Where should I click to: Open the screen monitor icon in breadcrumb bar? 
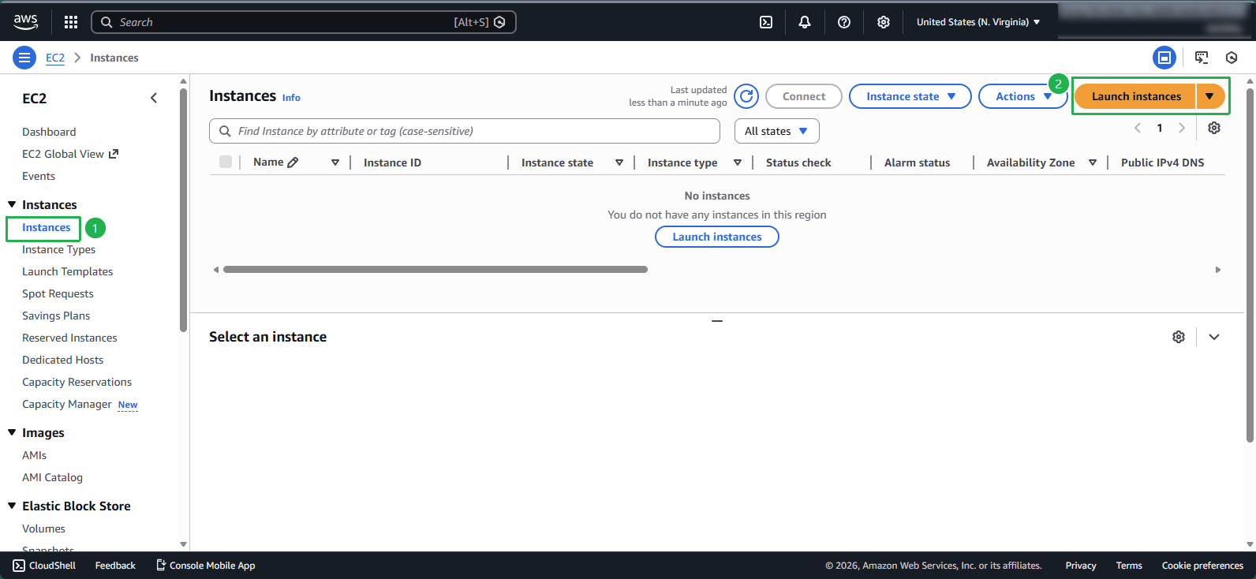tap(1202, 58)
